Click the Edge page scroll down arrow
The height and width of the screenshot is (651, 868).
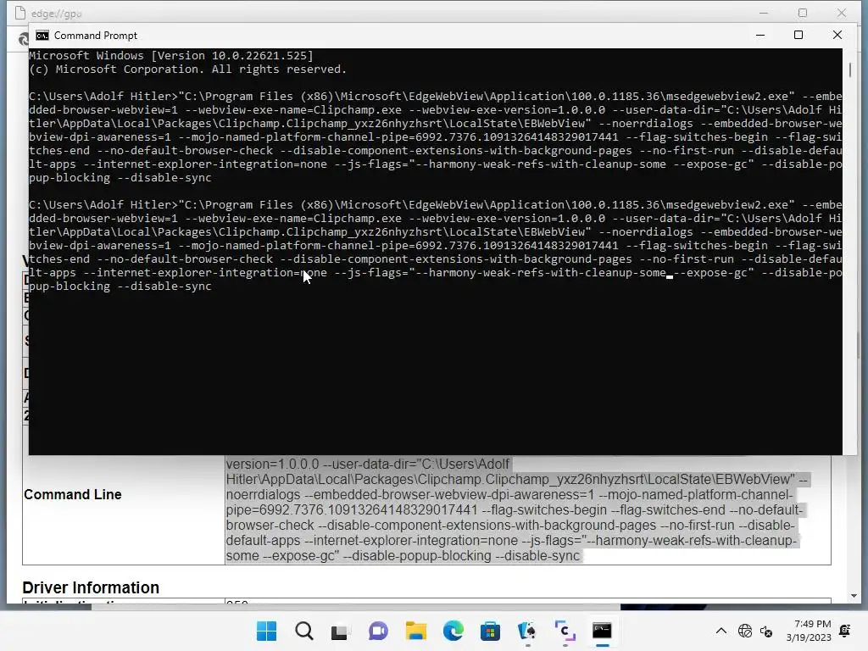854,596
